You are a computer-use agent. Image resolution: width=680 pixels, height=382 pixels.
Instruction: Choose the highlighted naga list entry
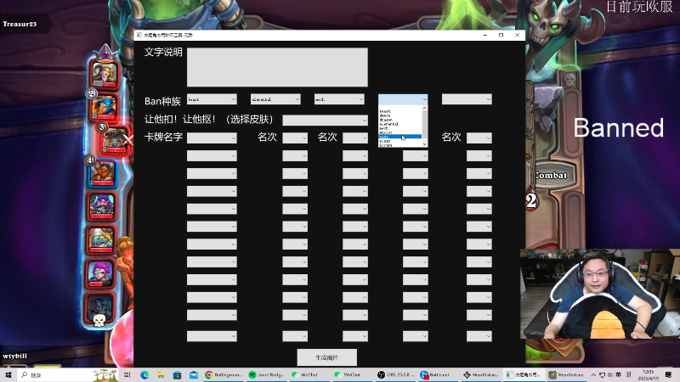coord(399,137)
